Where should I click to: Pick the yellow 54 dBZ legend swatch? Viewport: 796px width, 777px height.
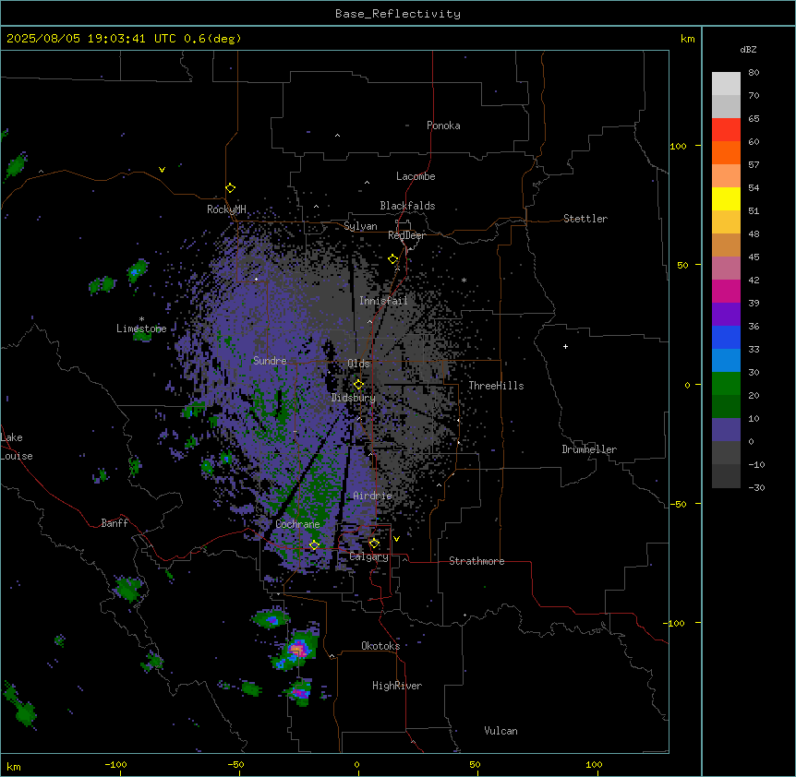pyautogui.click(x=726, y=198)
